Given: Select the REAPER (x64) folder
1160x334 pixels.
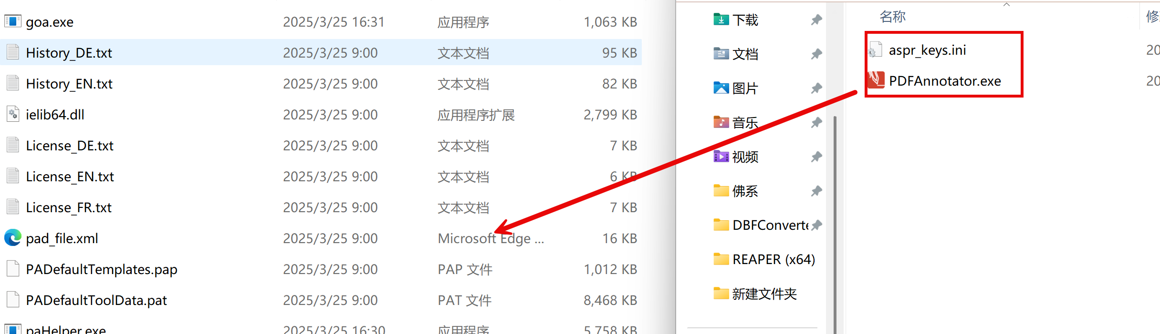Looking at the screenshot, I should tap(773, 259).
